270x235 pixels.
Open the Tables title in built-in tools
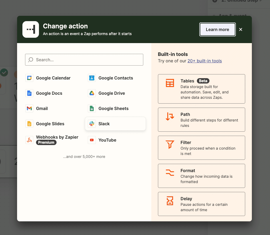tap(187, 81)
